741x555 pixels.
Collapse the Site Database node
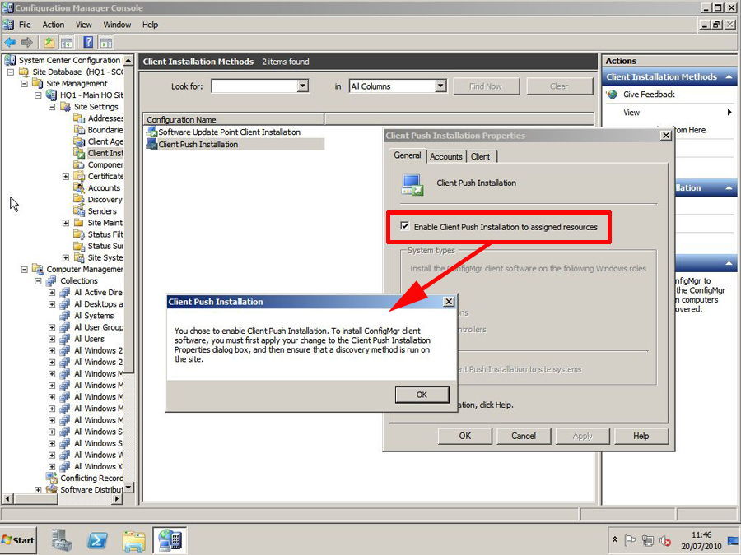pos(11,72)
